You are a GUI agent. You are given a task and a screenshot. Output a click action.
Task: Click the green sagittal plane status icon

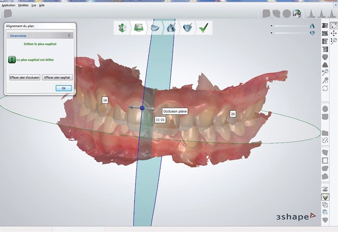[x=11, y=60]
